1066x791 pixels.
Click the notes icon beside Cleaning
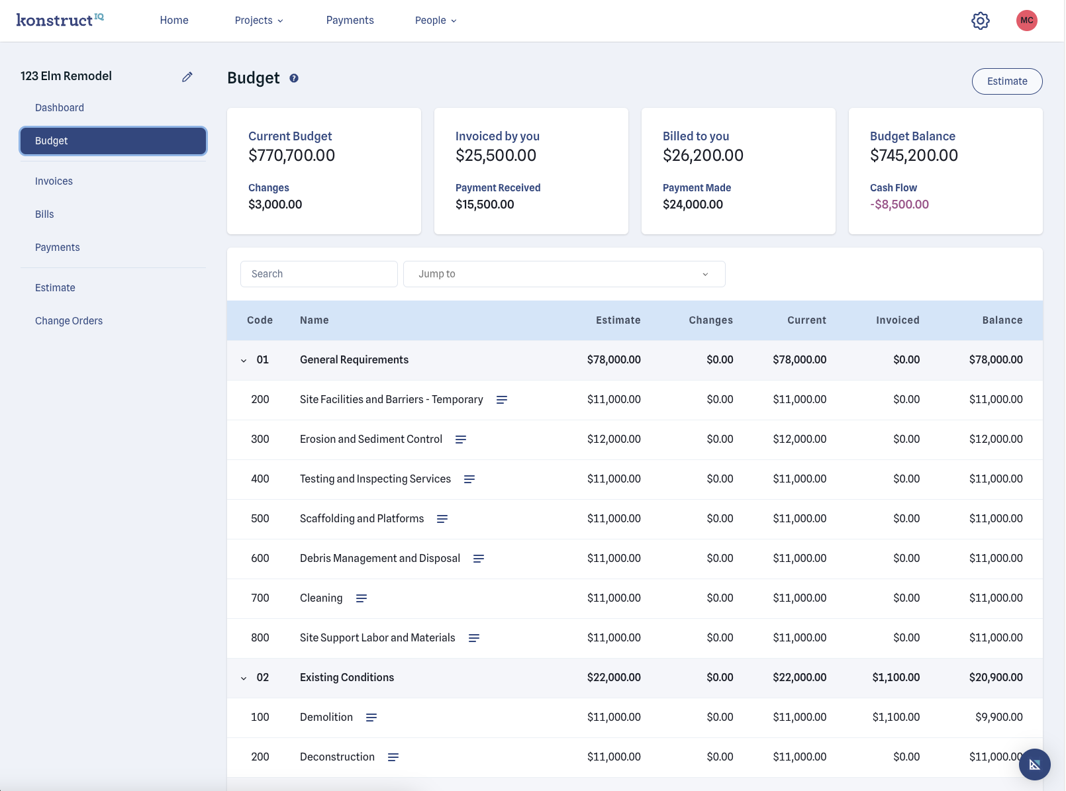tap(362, 598)
